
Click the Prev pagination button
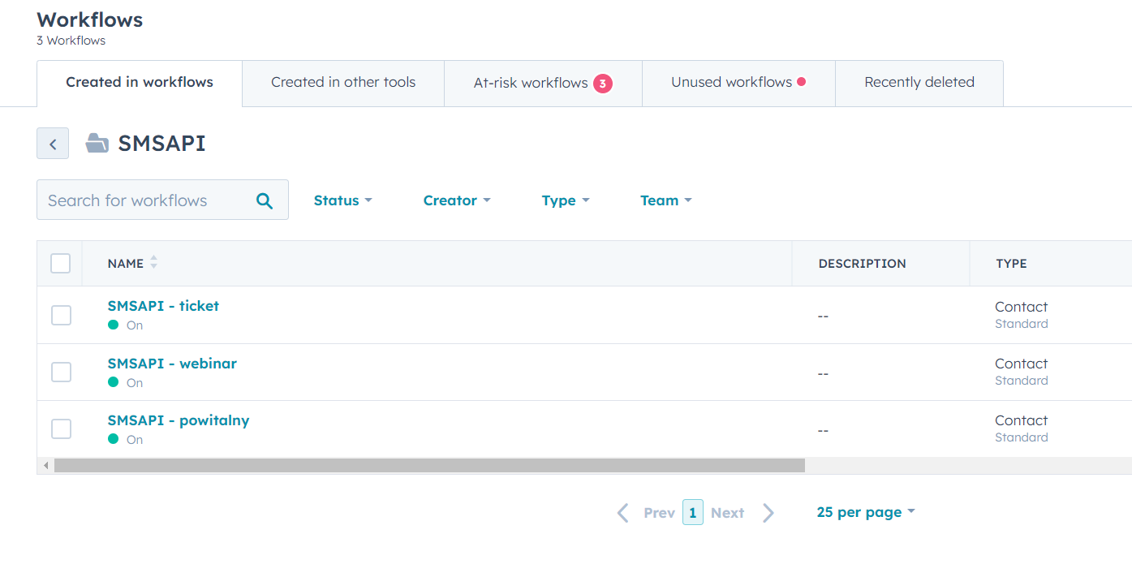[659, 513]
